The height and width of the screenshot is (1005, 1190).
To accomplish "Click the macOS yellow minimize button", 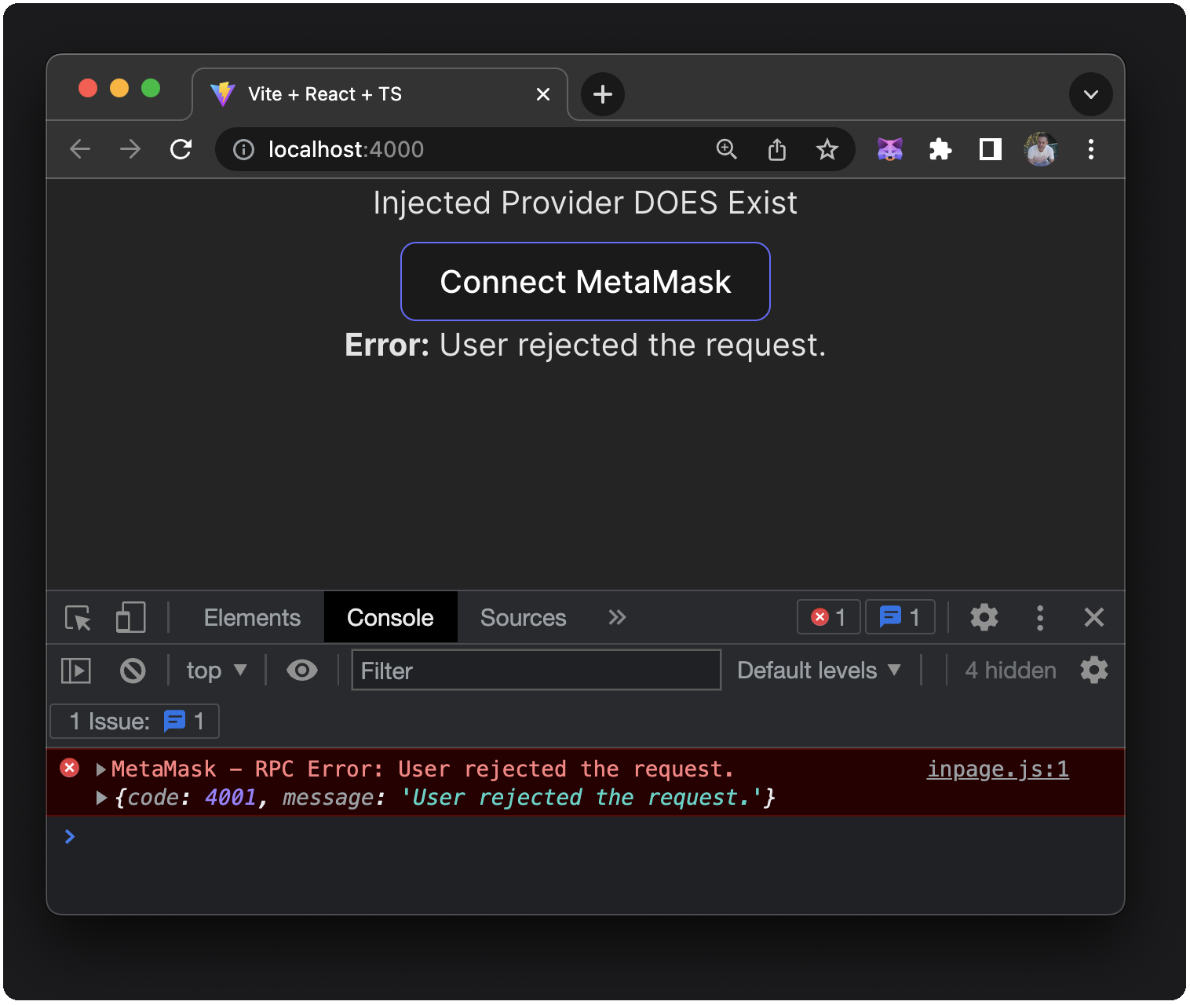I will (119, 88).
